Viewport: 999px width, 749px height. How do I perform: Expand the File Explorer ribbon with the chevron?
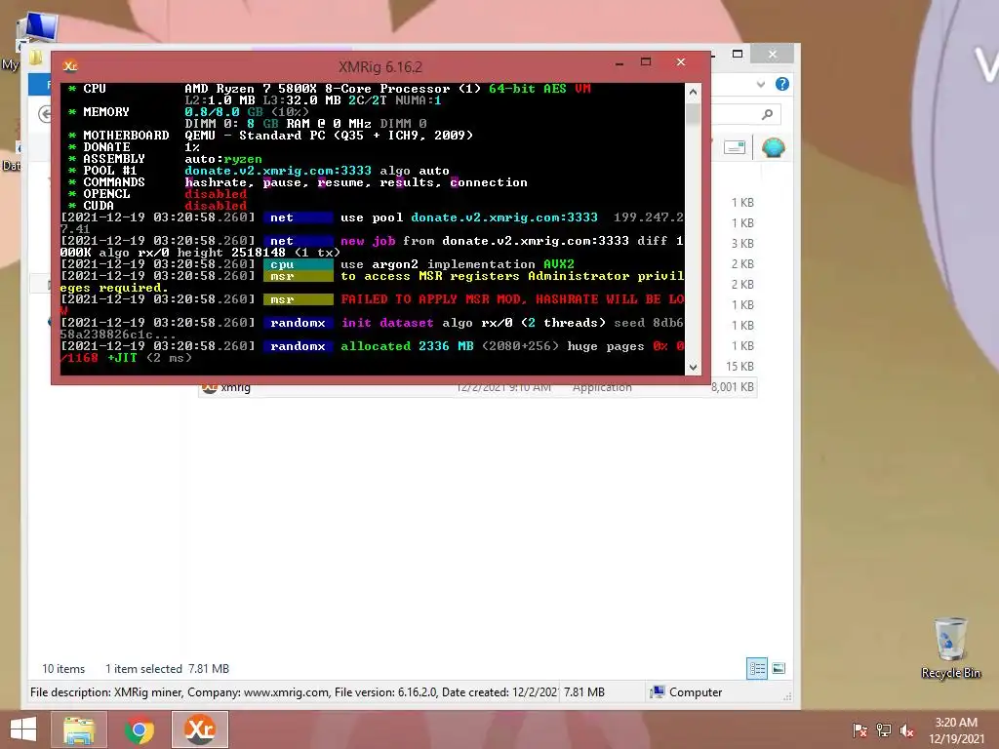761,84
